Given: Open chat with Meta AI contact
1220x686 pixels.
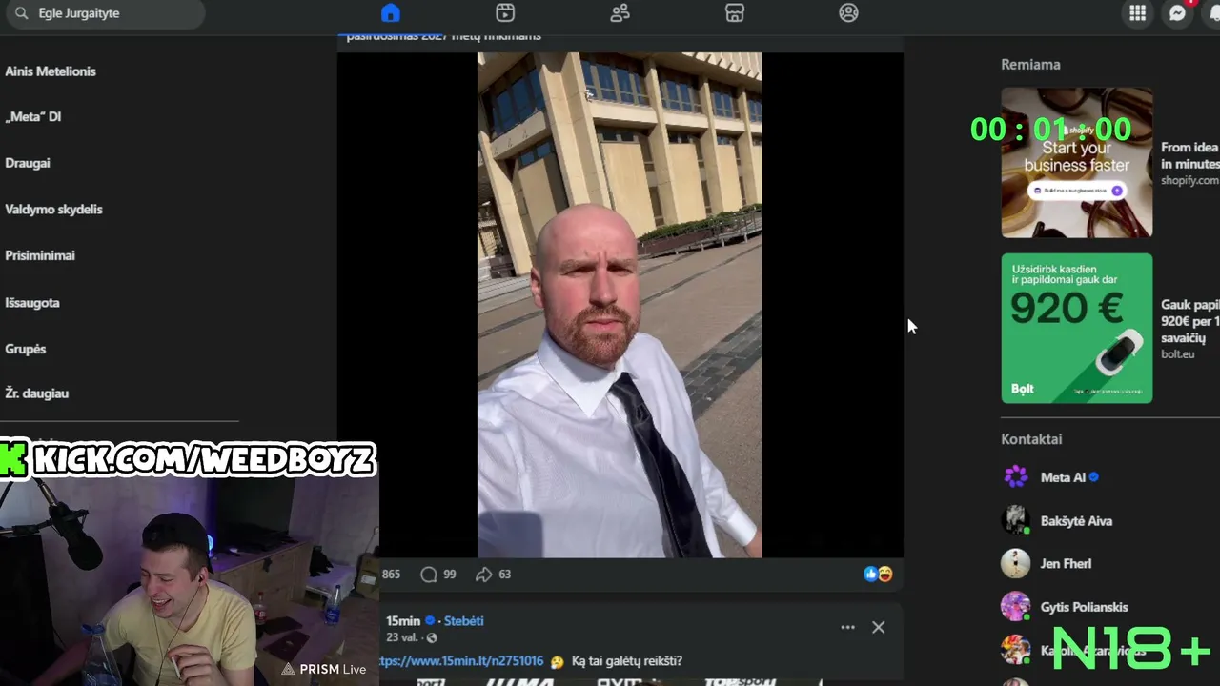Looking at the screenshot, I should click(1063, 477).
